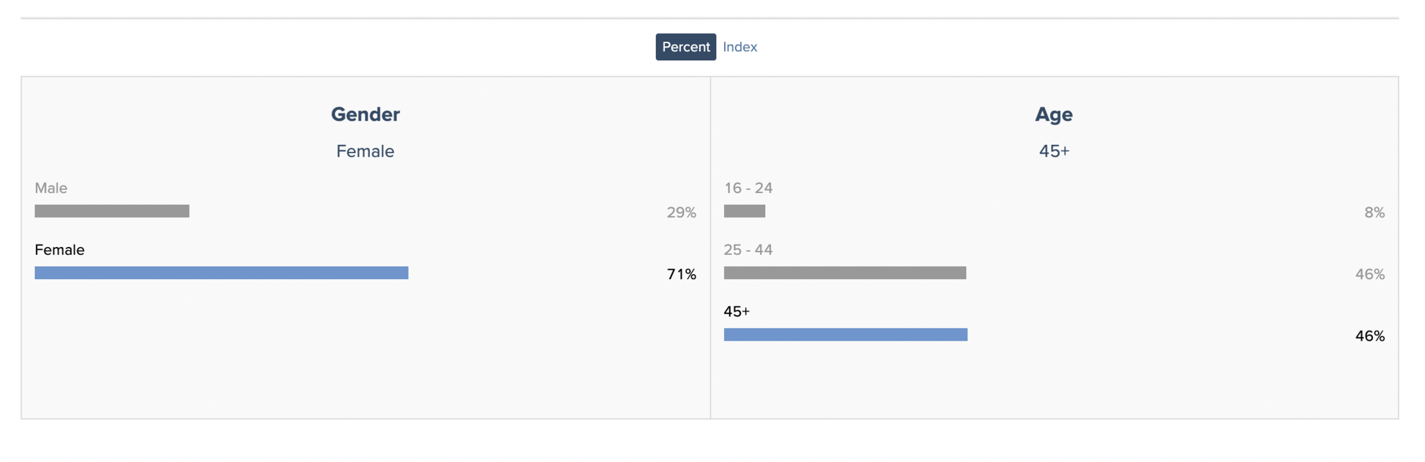Click the 25 - 44 gray bar
The height and width of the screenshot is (462, 1425).
click(x=845, y=273)
